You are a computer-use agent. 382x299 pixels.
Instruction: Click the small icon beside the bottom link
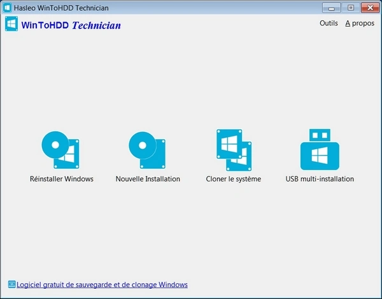[x=11, y=284]
